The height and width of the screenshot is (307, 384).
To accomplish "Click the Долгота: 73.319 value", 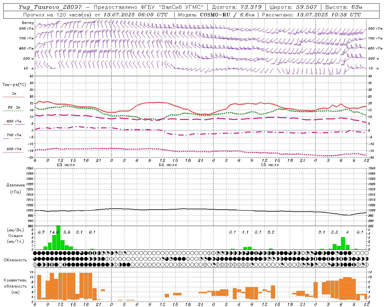I will click(x=236, y=7).
